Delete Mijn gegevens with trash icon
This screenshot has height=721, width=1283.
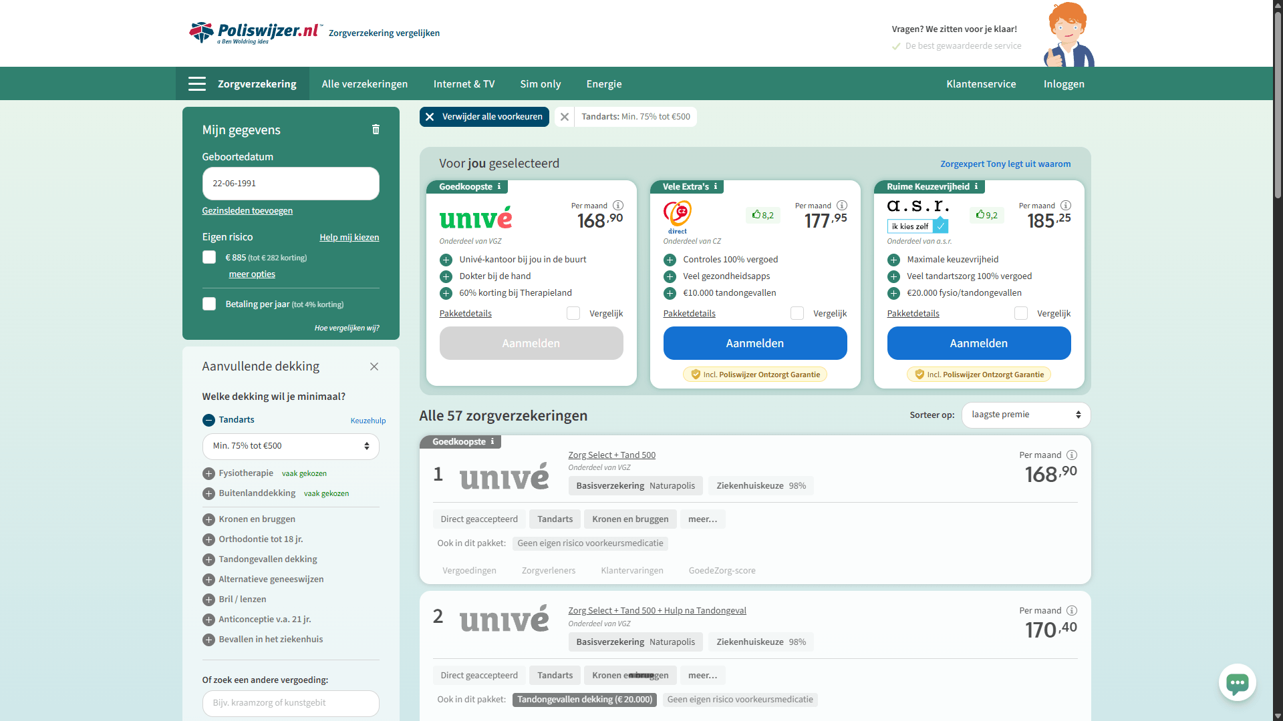tap(376, 130)
